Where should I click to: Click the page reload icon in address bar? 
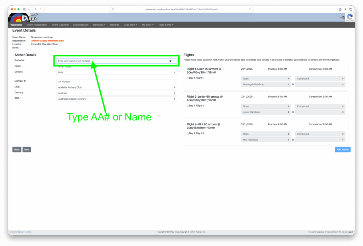(x=250, y=9)
